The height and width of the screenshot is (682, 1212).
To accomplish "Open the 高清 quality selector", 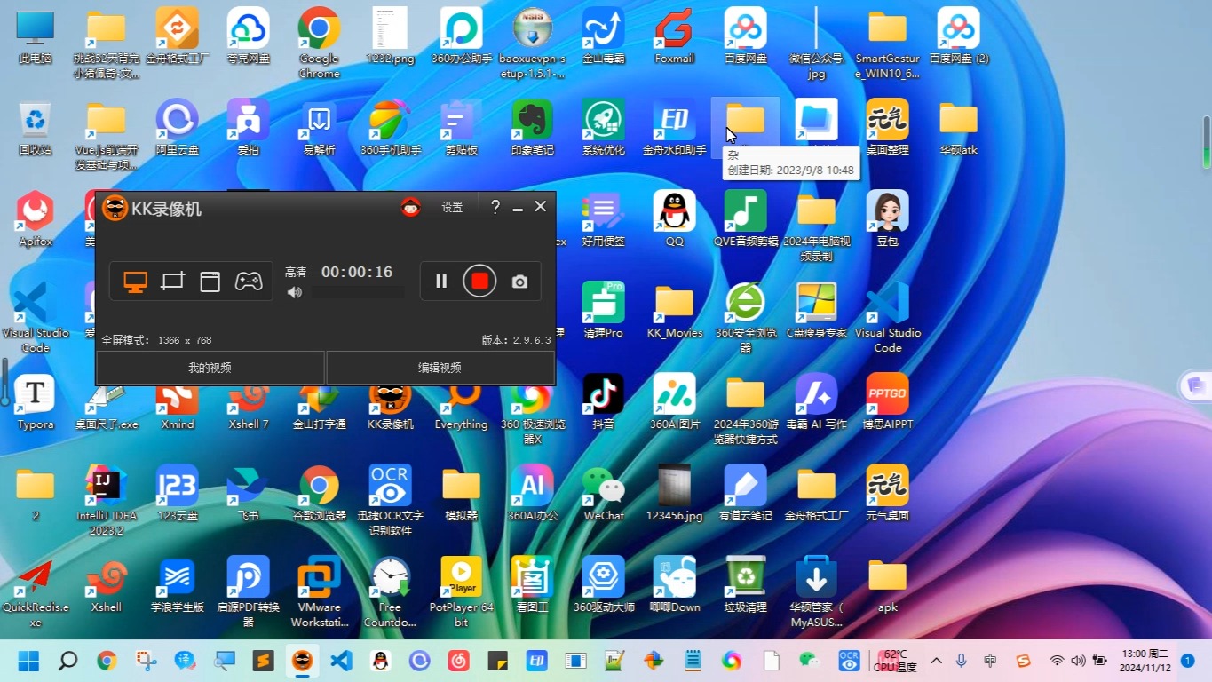I will click(296, 272).
